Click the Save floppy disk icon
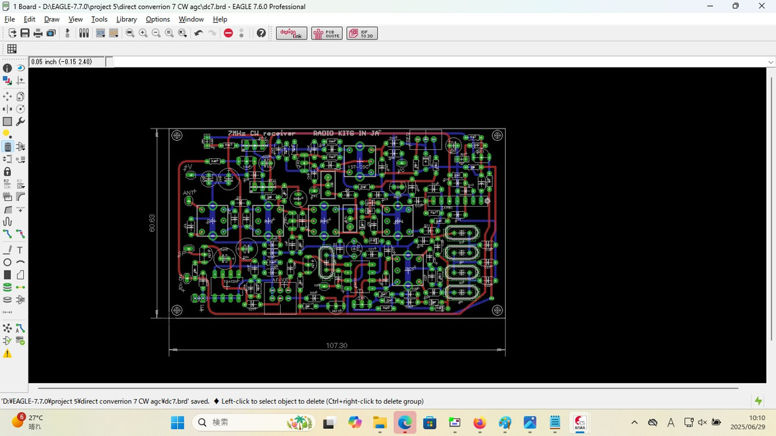 pyautogui.click(x=25, y=33)
